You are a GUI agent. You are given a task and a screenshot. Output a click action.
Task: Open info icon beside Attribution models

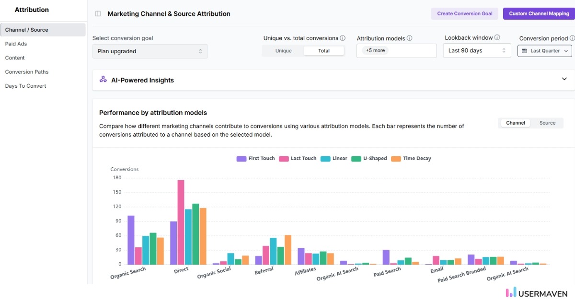pos(409,38)
